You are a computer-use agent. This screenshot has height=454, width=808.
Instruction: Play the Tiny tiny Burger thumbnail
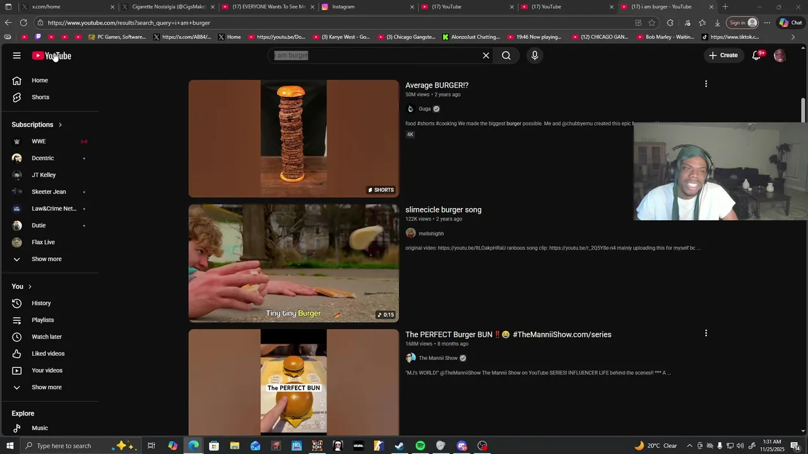[x=294, y=263]
